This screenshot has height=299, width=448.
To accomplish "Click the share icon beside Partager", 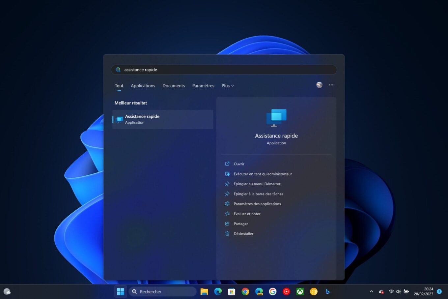I will (x=227, y=224).
